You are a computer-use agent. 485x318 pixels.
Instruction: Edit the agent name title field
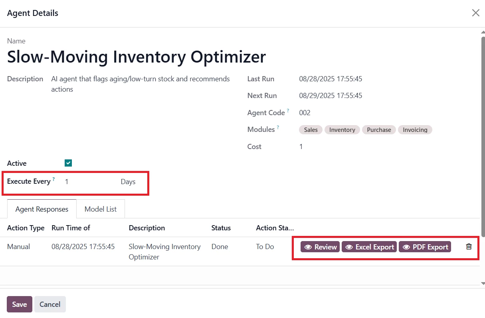pos(137,57)
